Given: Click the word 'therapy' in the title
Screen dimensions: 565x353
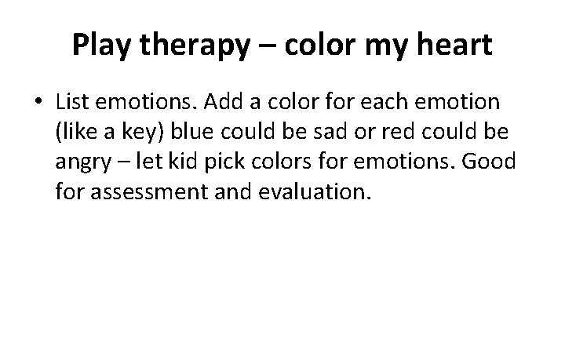Looking at the screenshot, I should point(195,46).
